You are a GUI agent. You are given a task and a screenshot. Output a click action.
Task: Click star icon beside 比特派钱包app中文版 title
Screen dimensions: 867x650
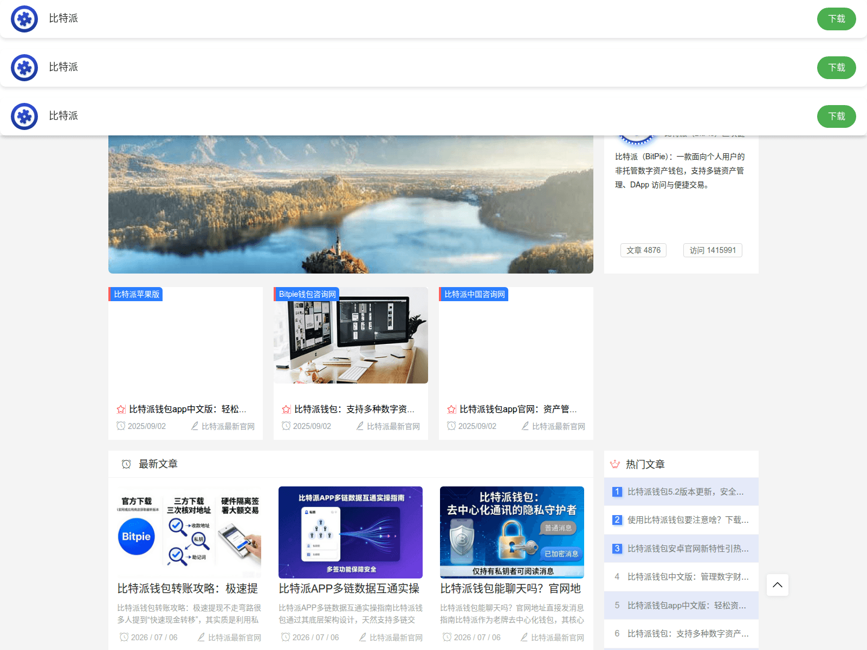coord(121,409)
